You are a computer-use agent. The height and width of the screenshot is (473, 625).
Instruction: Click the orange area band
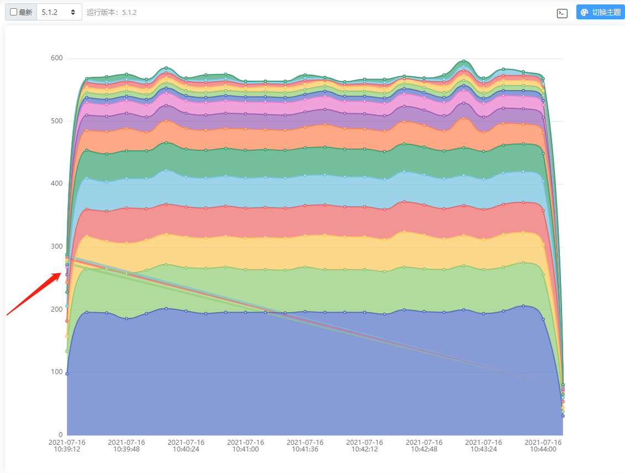coord(315,138)
